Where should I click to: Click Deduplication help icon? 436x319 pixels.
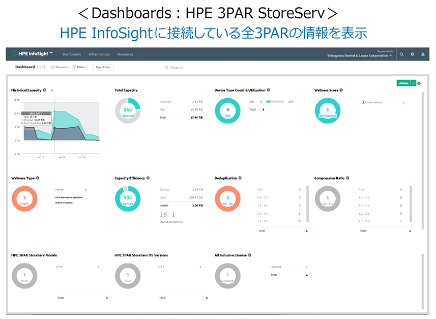click(x=240, y=178)
